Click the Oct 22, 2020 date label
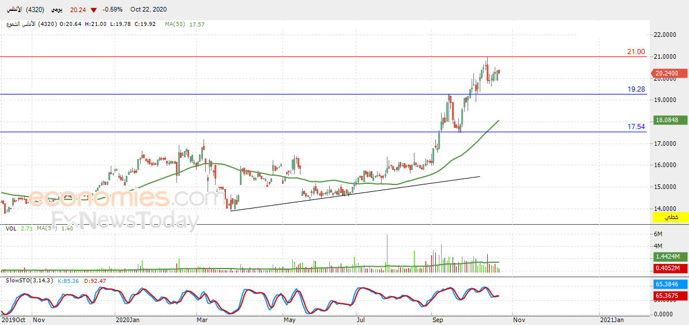This screenshot has width=689, height=325. (x=149, y=10)
